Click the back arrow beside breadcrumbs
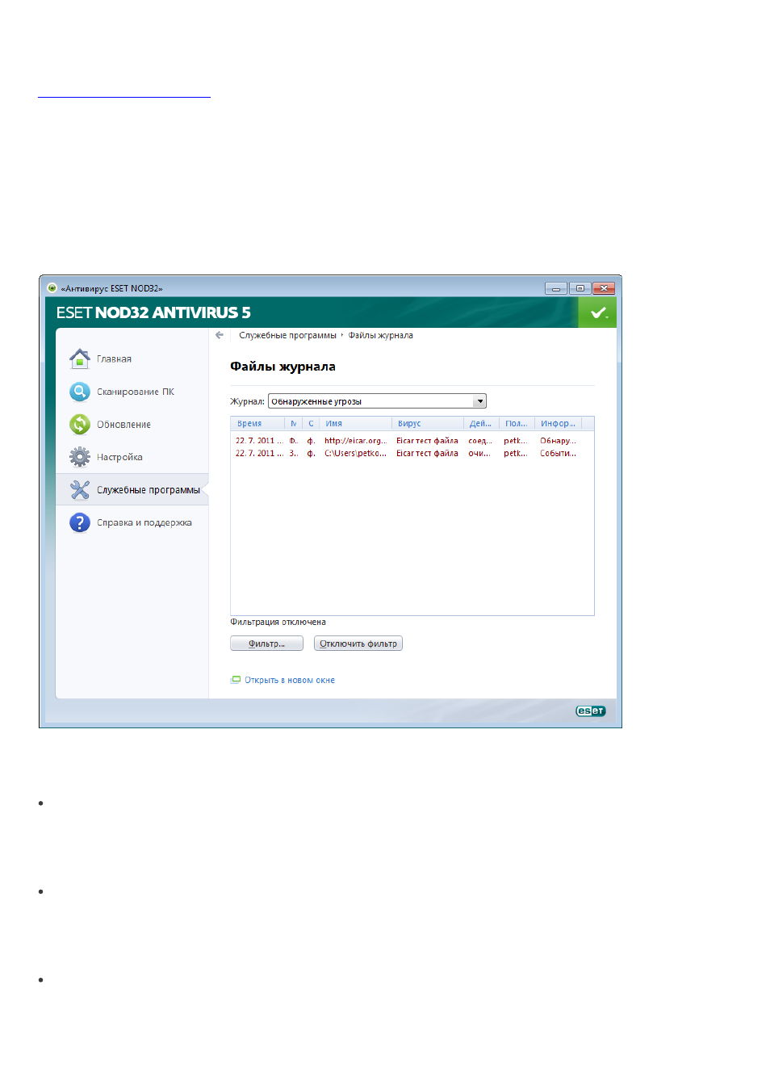The image size is (770, 1090). click(x=220, y=335)
